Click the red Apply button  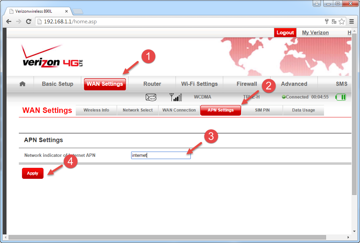(33, 173)
